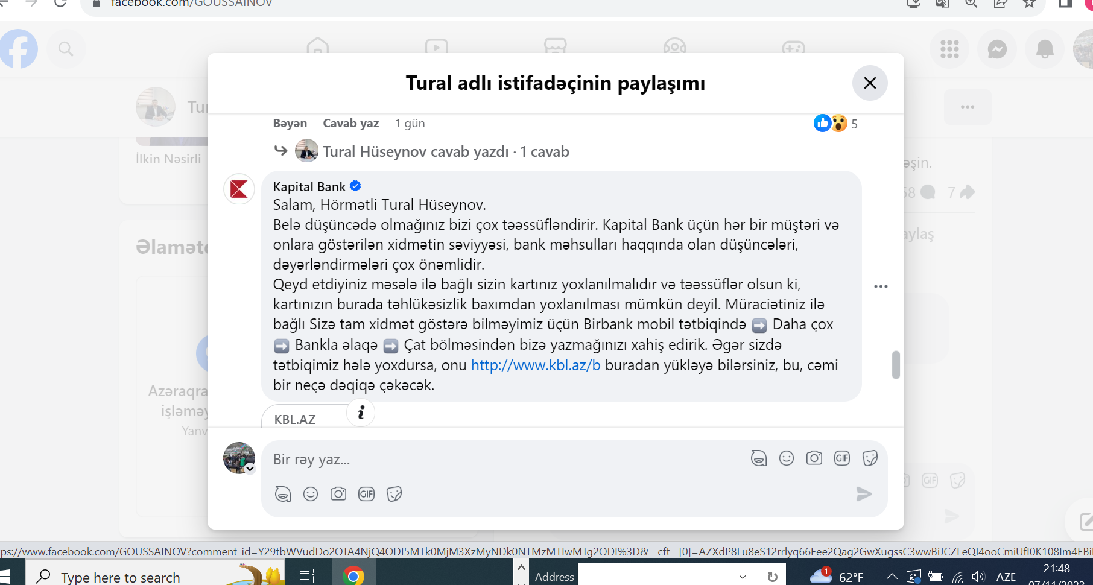Click the dialog's vertical scrollbar thumb
1093x585 pixels.
pos(896,365)
